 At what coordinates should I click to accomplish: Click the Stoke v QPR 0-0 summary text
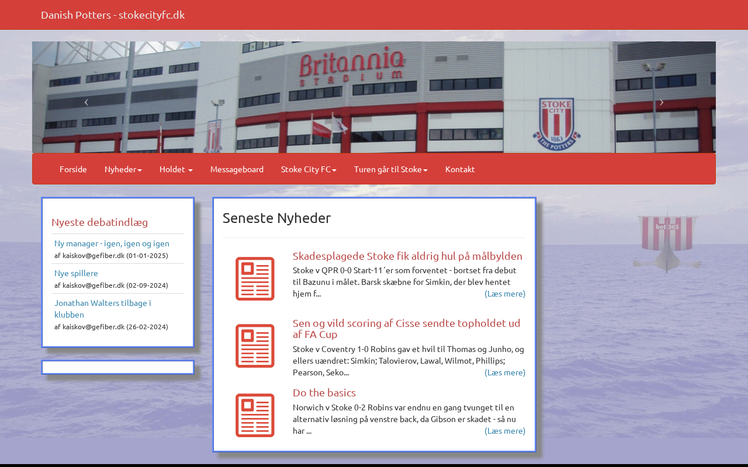(x=403, y=282)
